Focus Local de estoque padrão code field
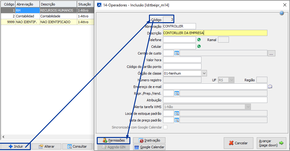The height and width of the screenshot is (151, 290). click(x=169, y=113)
